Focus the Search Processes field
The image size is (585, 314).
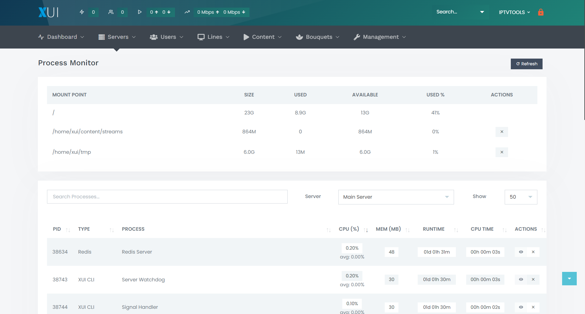[x=167, y=197]
